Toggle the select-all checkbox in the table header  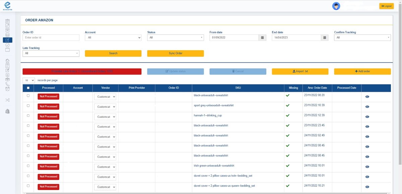click(x=28, y=88)
